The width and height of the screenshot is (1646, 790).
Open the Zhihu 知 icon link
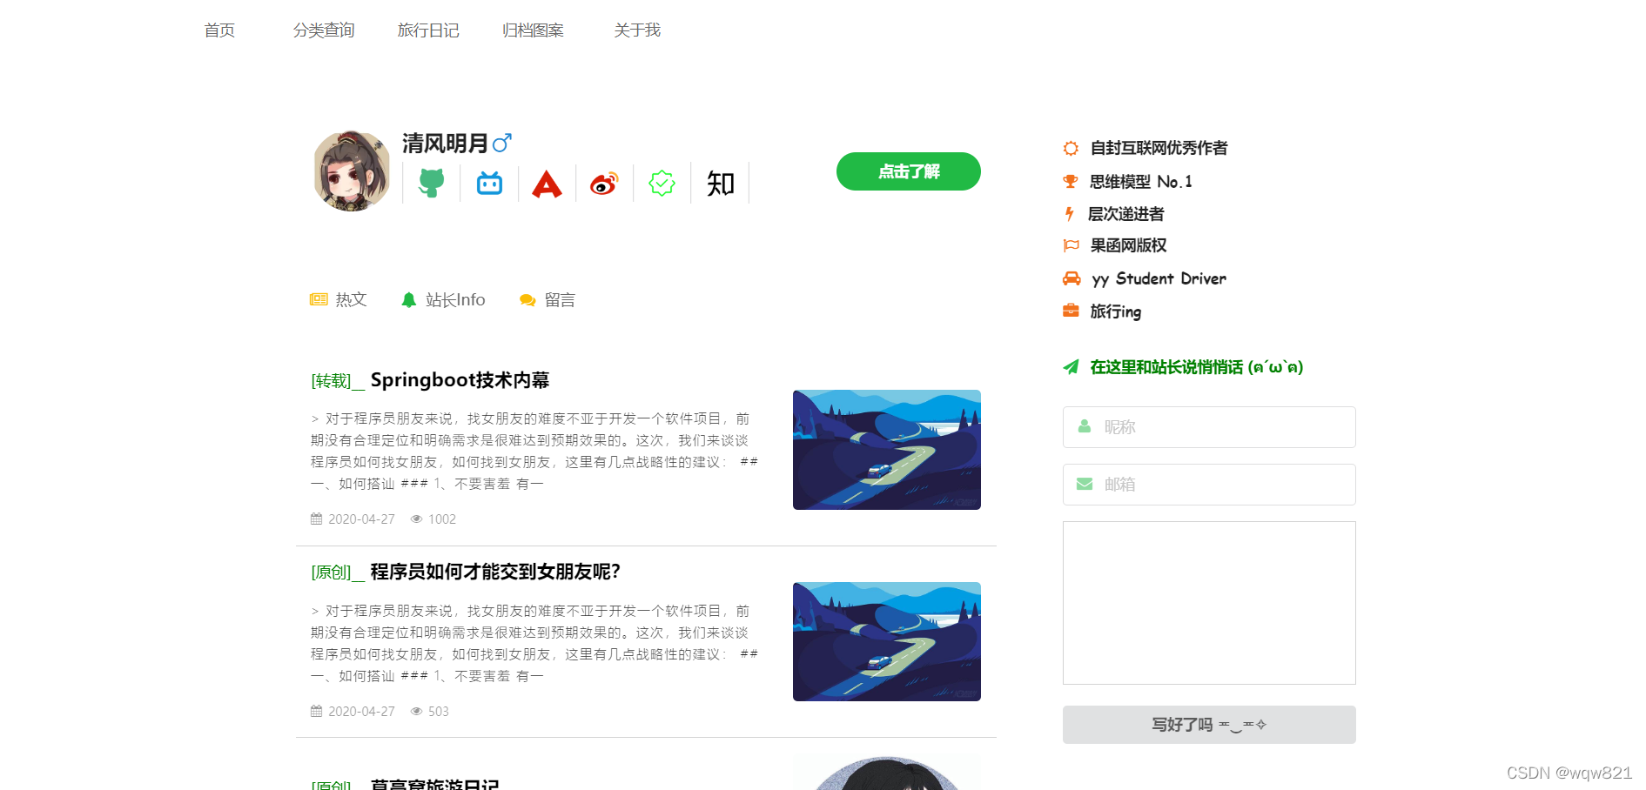[x=720, y=184]
